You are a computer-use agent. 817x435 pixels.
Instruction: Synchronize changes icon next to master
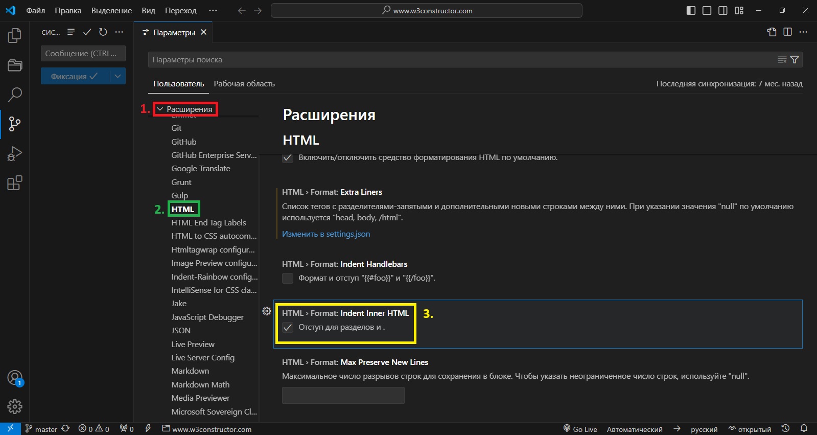point(65,429)
